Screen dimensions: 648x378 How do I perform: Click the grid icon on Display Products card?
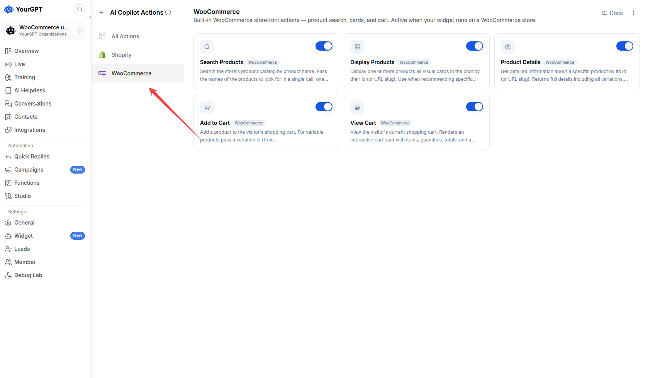[357, 47]
